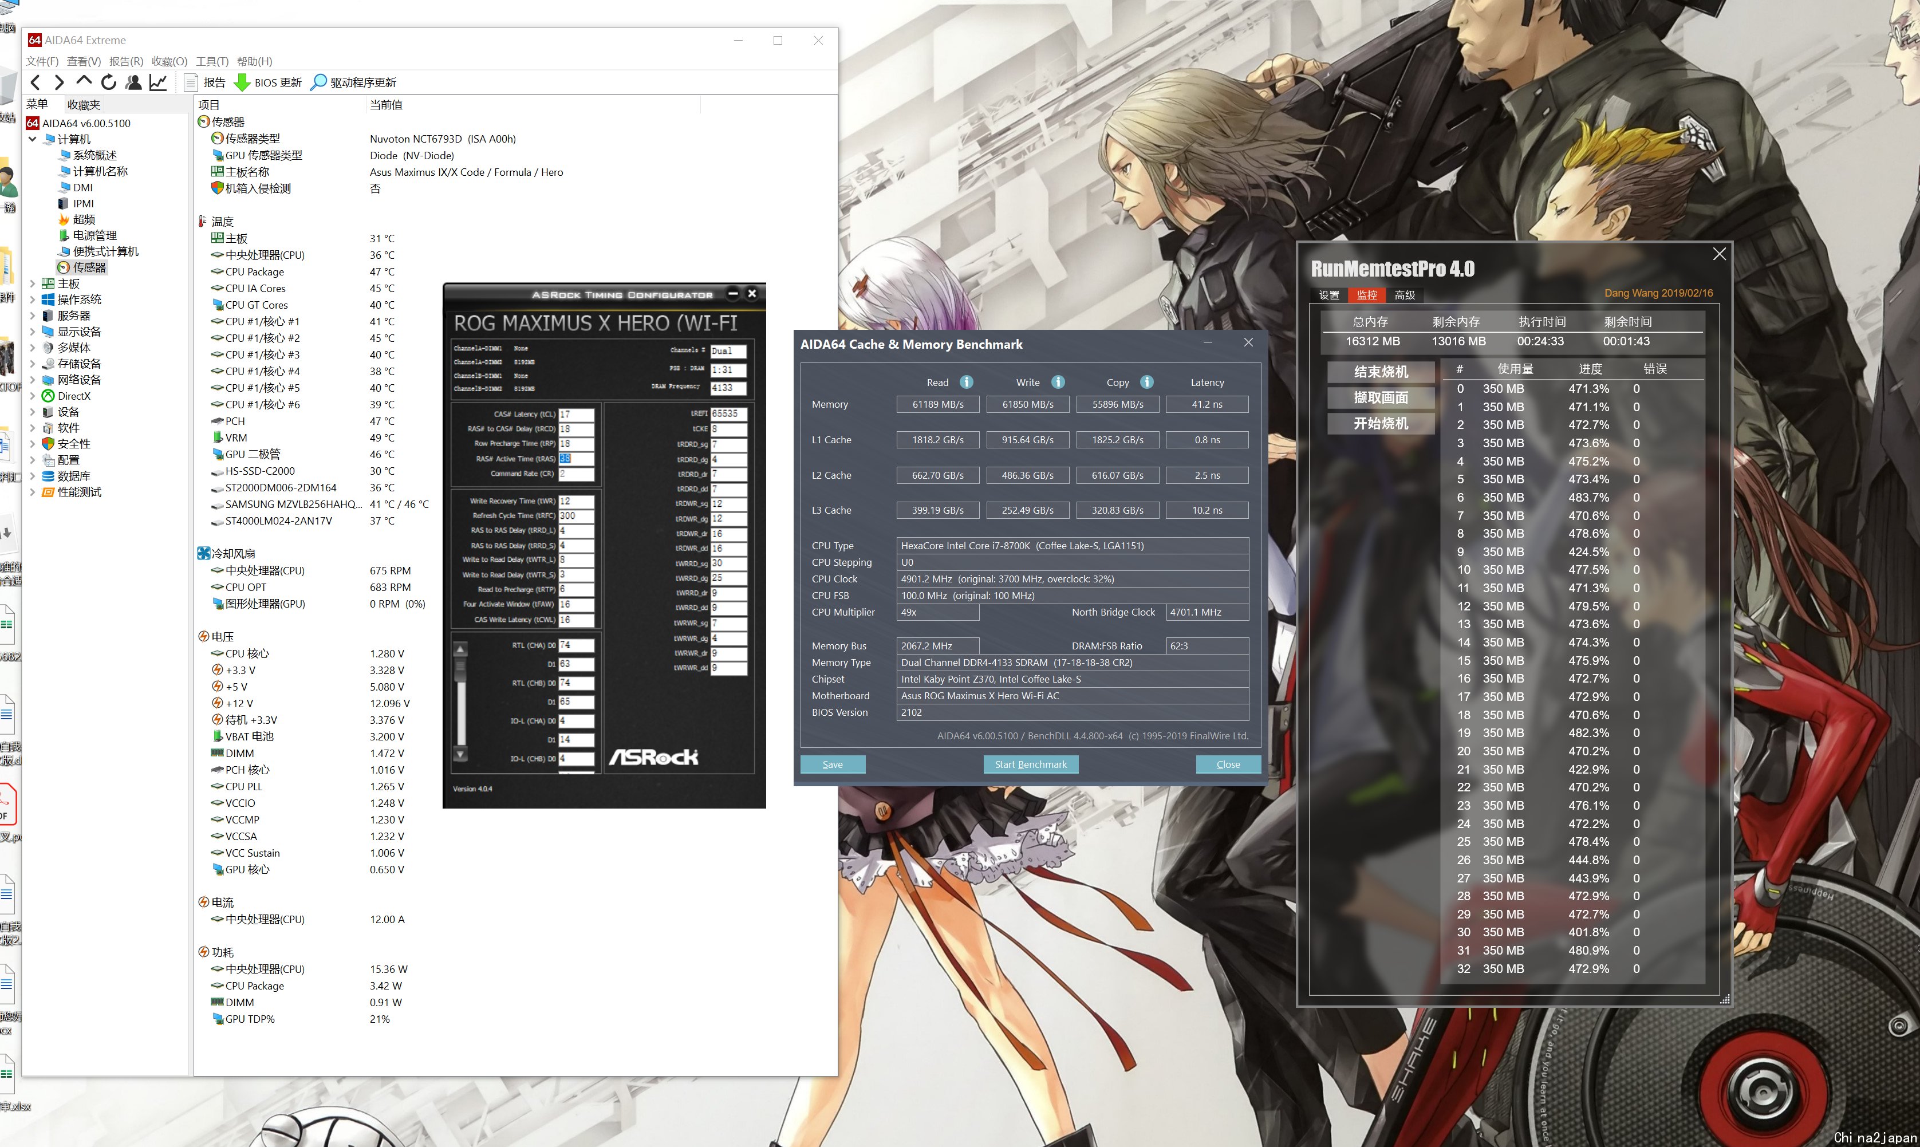Click the Read info icon in benchmark
This screenshot has height=1147, width=1920.
pos(967,382)
